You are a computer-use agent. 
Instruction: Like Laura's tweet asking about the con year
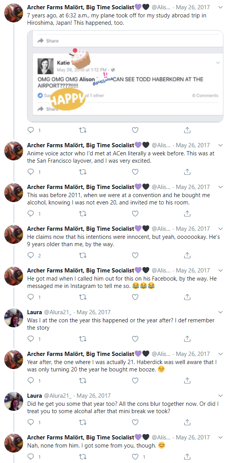135,339
